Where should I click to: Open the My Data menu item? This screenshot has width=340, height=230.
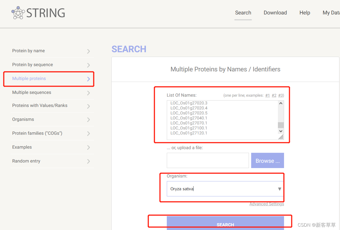point(331,13)
